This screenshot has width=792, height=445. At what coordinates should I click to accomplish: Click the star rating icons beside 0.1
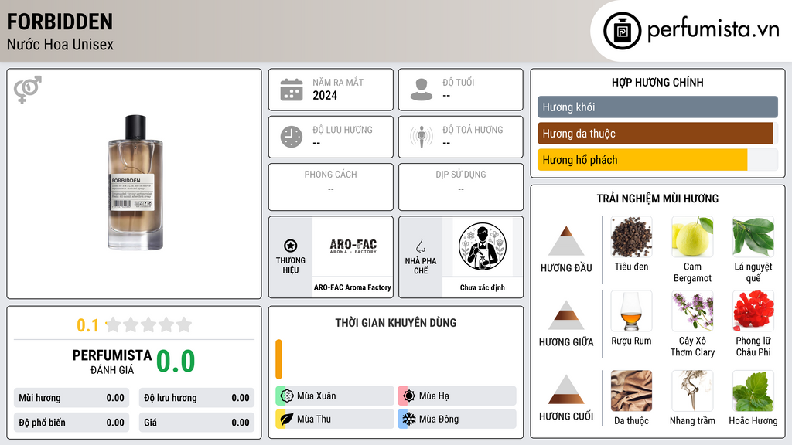point(148,324)
